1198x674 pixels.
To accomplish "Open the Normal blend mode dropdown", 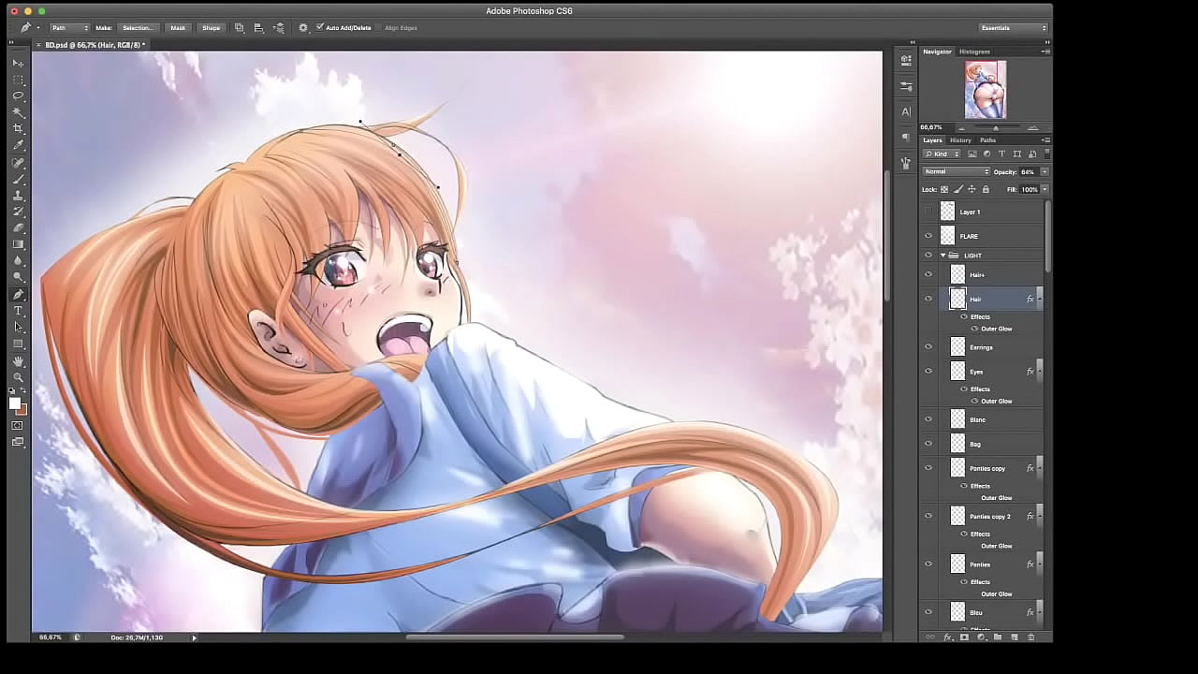I will pos(956,171).
